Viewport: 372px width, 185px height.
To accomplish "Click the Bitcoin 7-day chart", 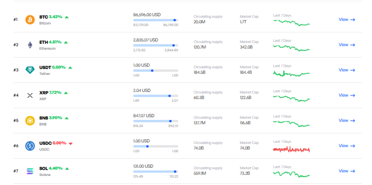I will point(291,22).
